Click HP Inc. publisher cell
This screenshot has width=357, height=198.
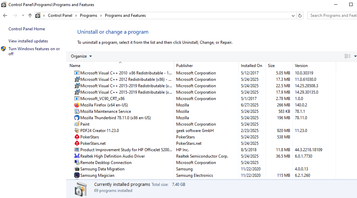(183, 150)
